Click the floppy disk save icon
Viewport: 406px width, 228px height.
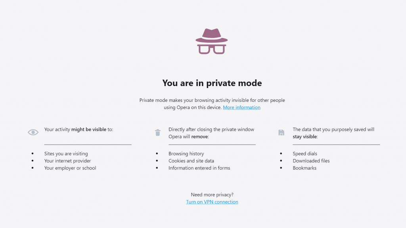coord(281,133)
